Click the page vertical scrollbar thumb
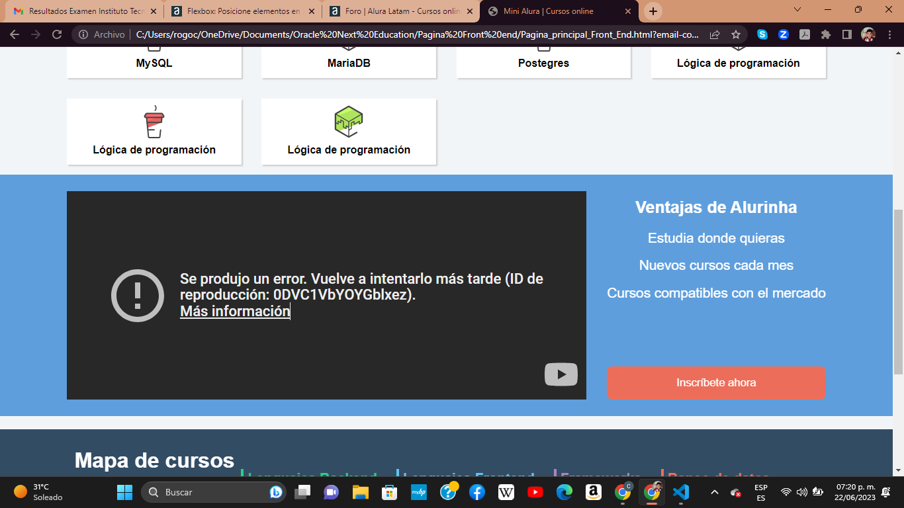 click(x=898, y=292)
